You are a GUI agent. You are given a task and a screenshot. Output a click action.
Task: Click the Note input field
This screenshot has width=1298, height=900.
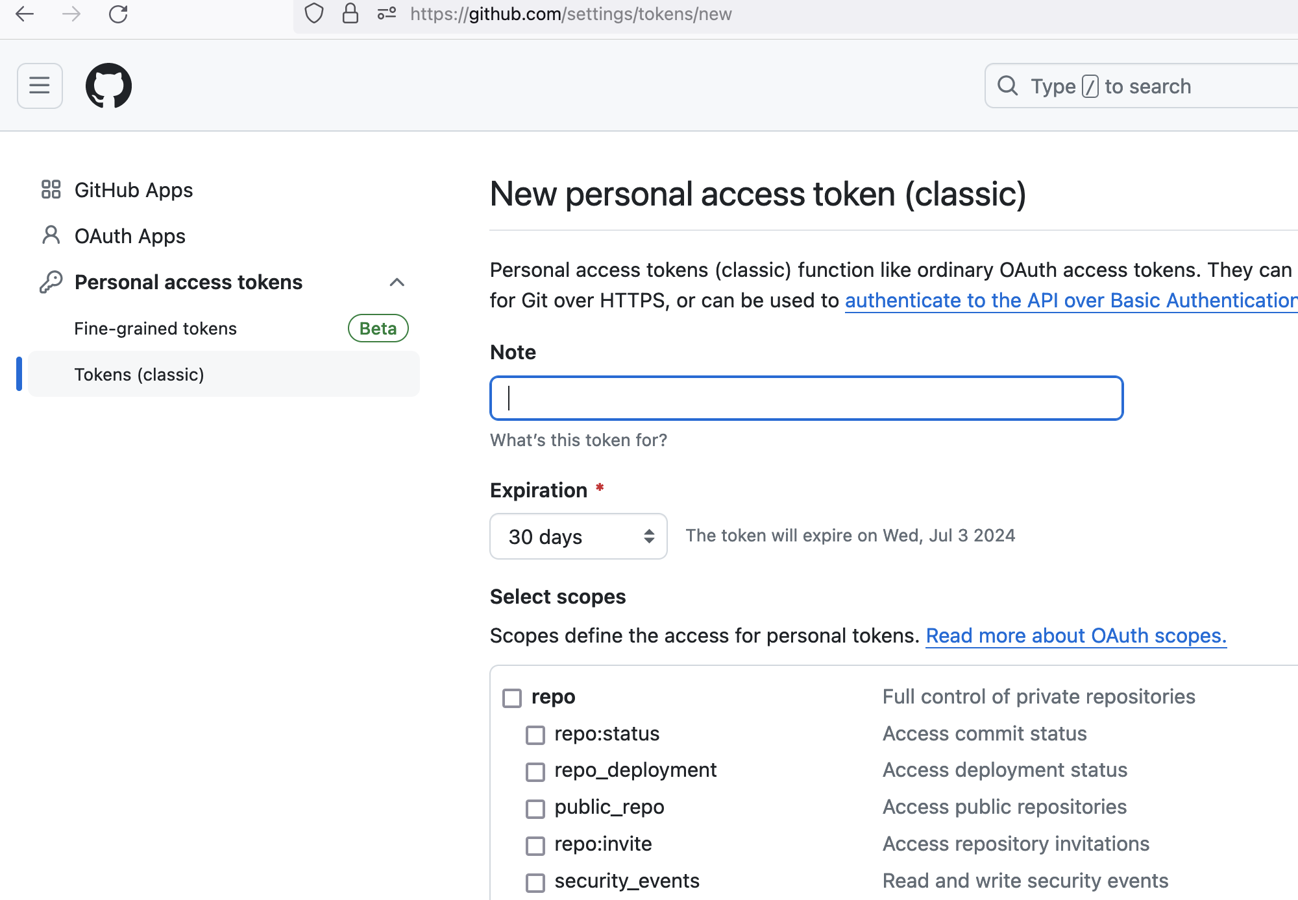[806, 396]
